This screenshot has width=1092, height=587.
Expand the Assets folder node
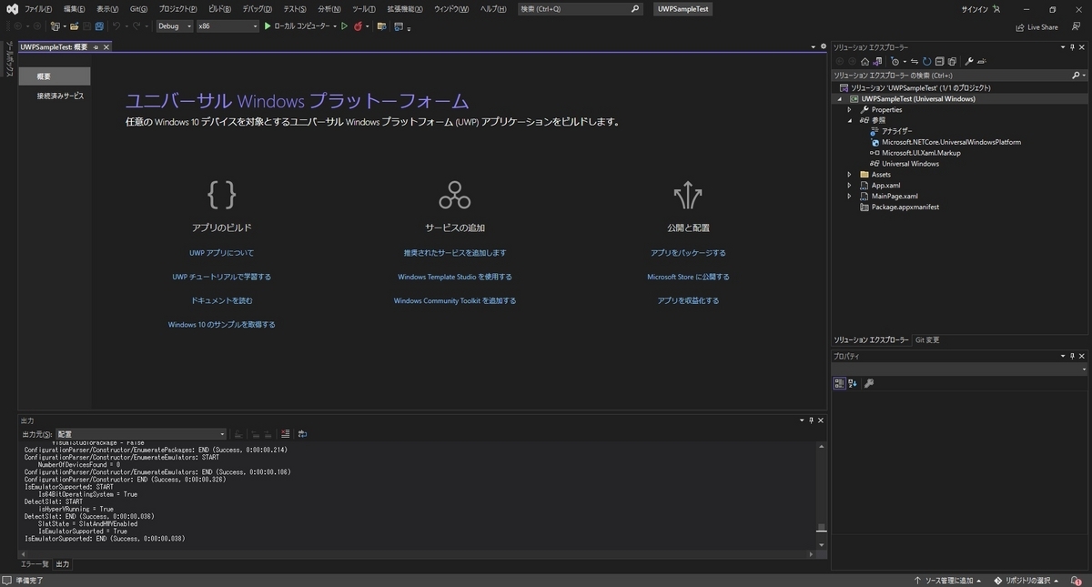tap(850, 175)
